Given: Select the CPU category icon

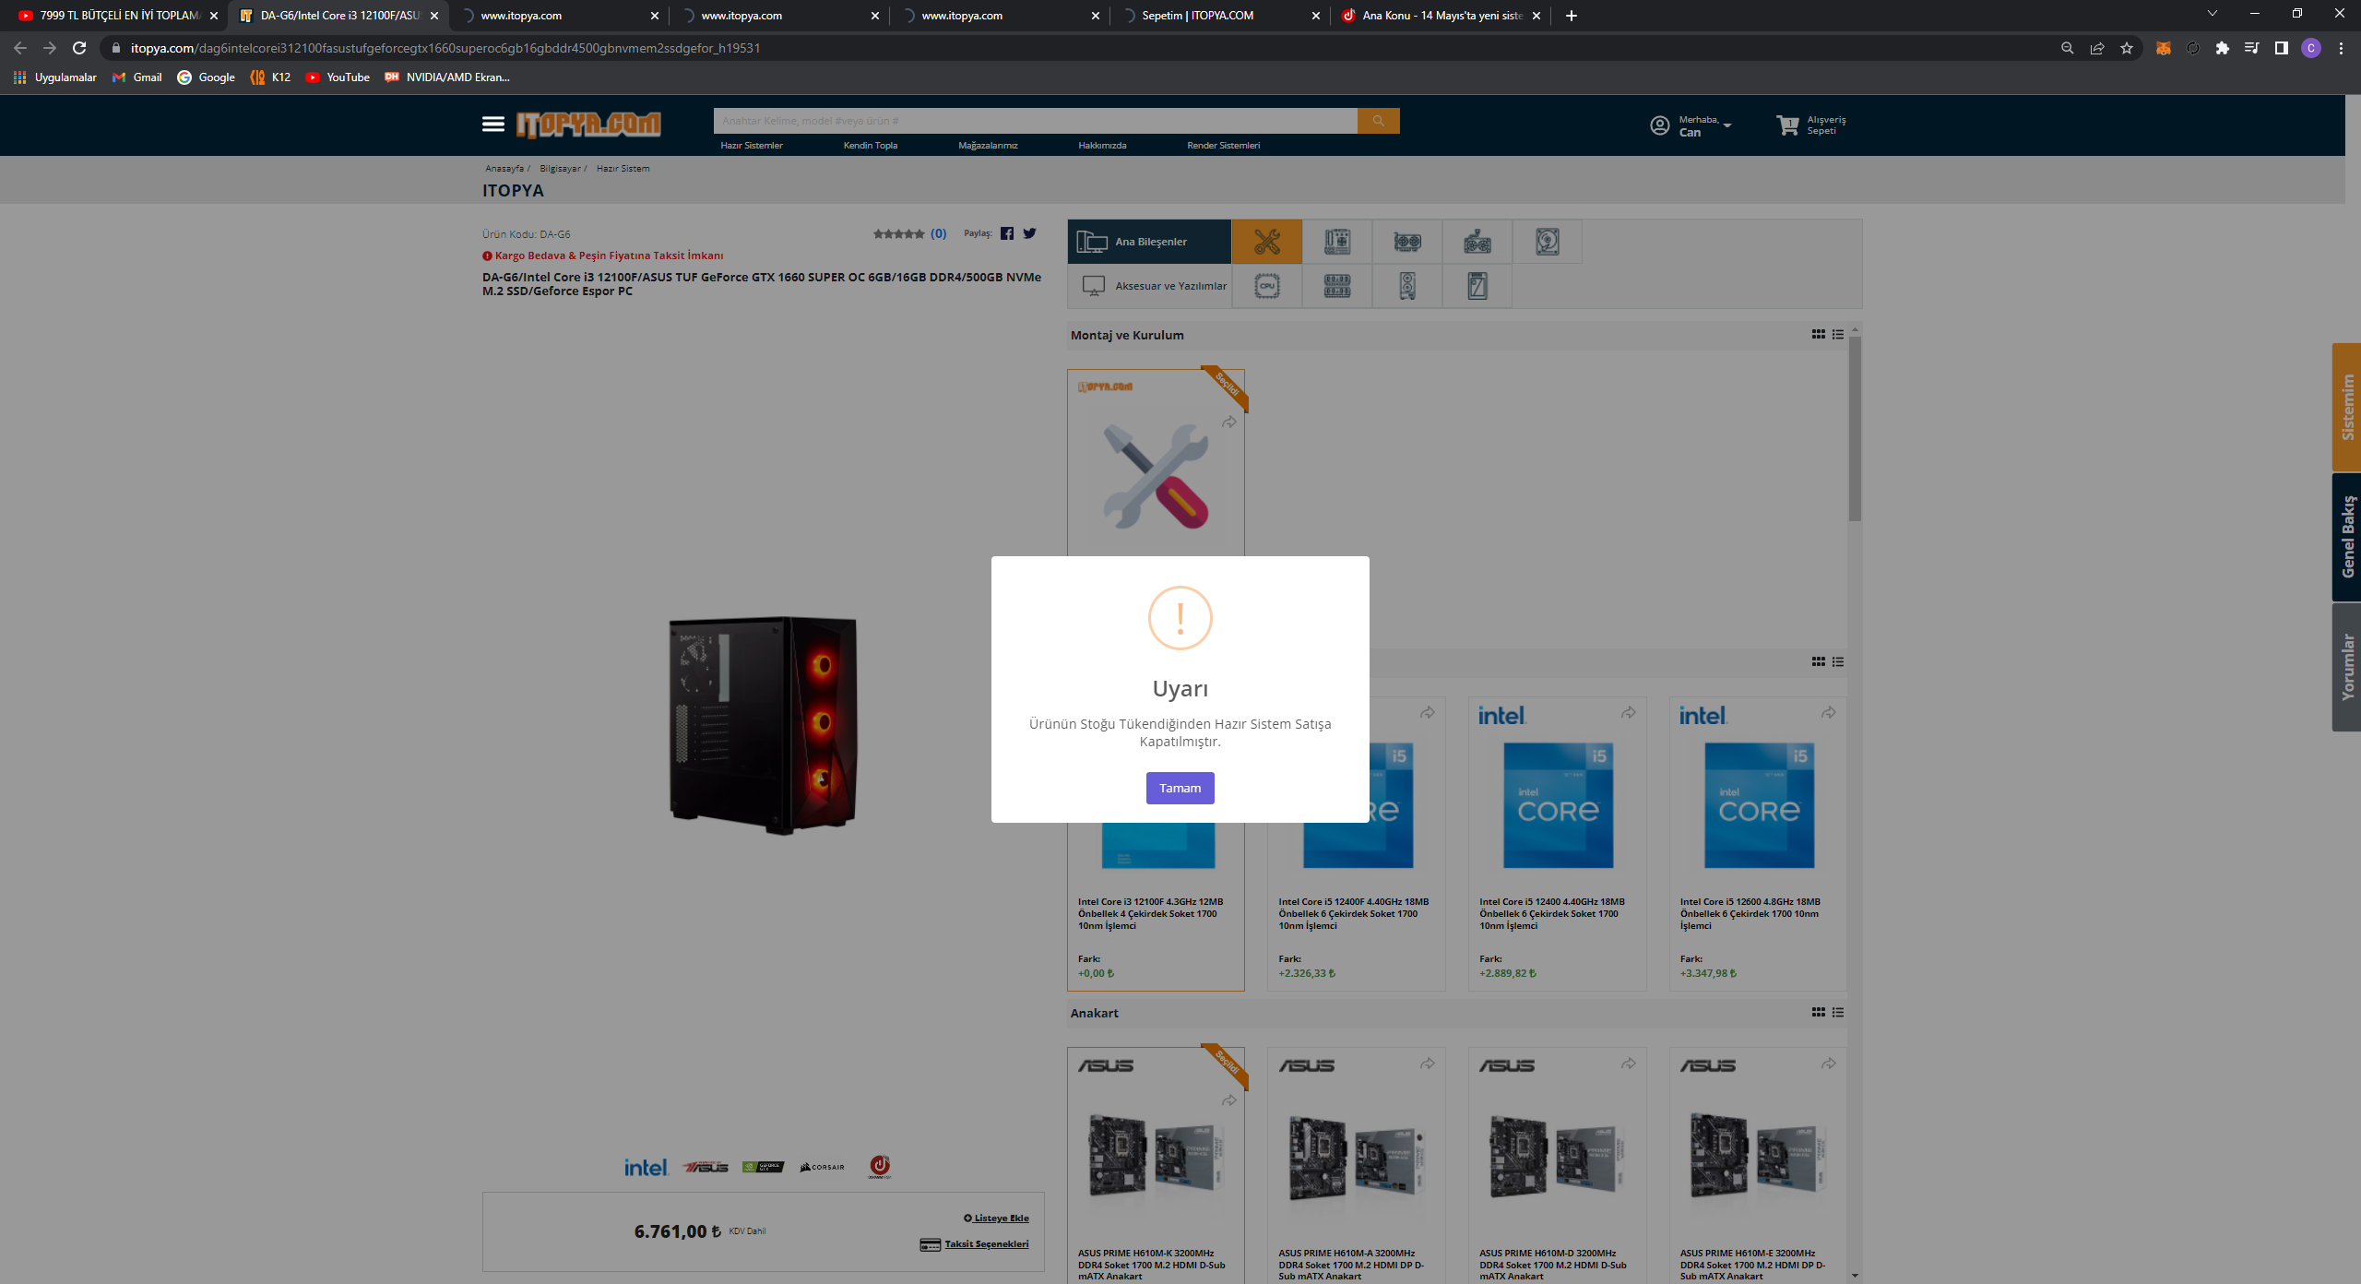Looking at the screenshot, I should click(x=1266, y=286).
